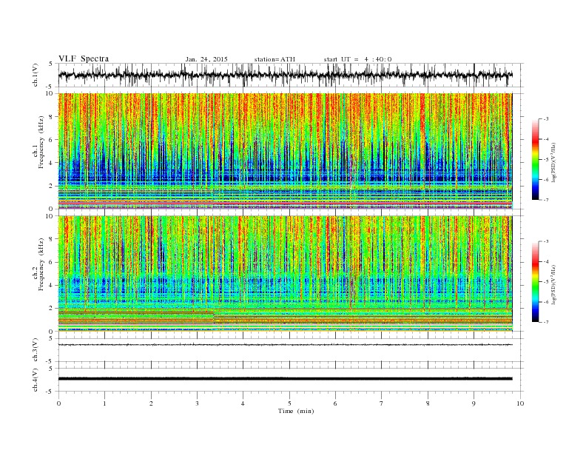Screen dimensions: 586x453
Task: Click inside the ch.1 spectrogram panel
Action: tap(285, 151)
